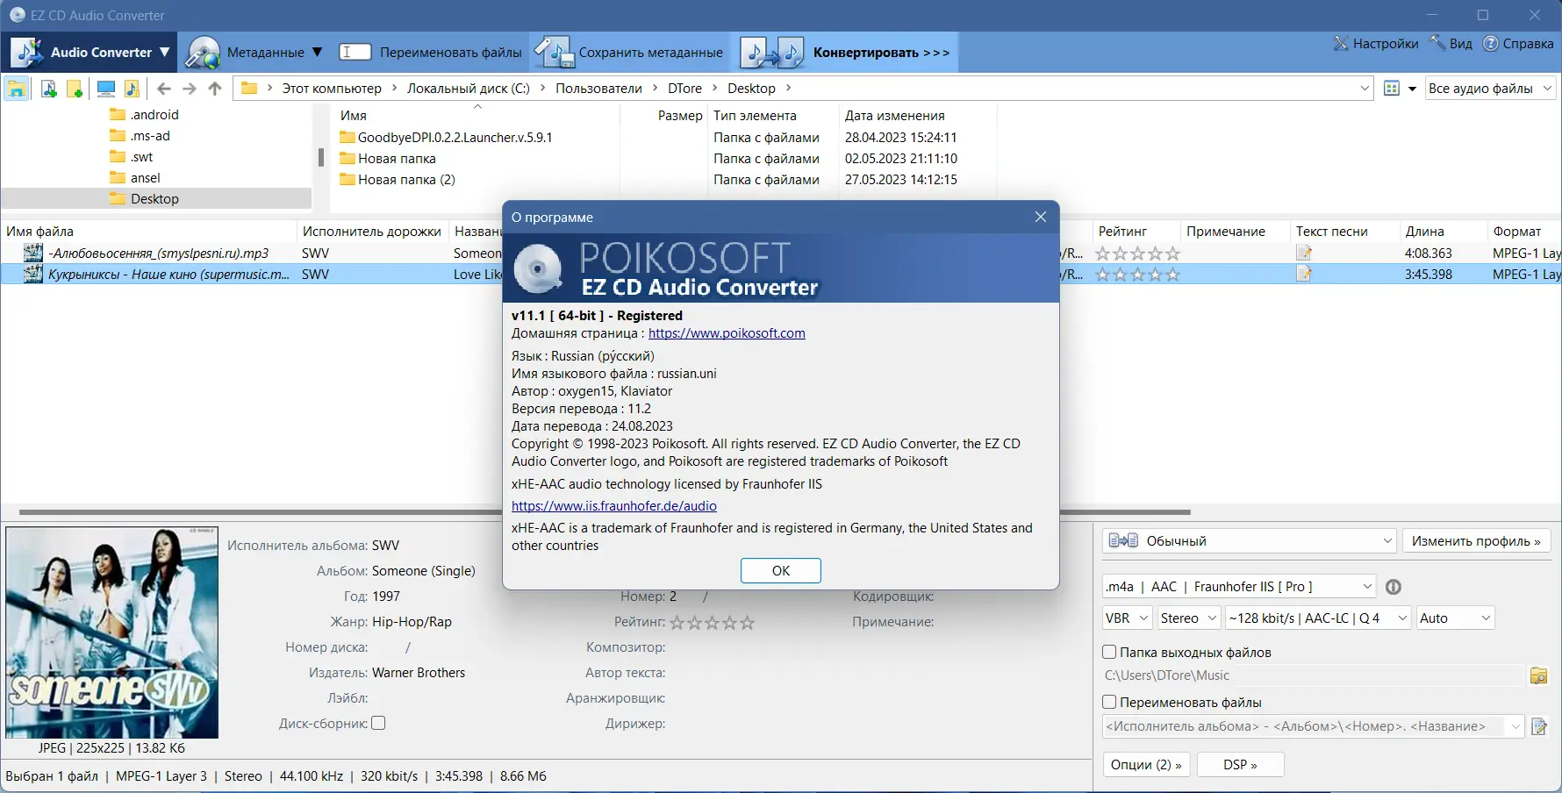1562x793 pixels.
Task: Set rating stars for Алюбовьосенняя track
Action: click(x=1138, y=254)
